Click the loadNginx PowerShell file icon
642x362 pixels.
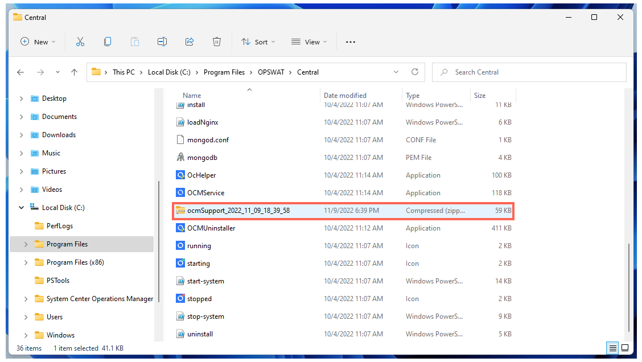pyautogui.click(x=180, y=122)
